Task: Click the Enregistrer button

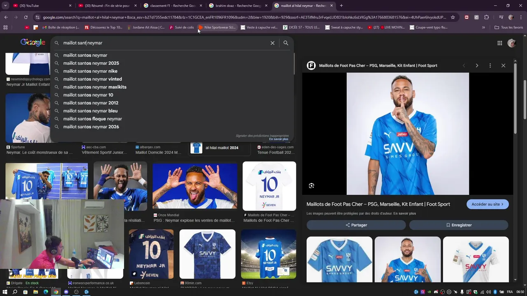Action: pos(459,225)
